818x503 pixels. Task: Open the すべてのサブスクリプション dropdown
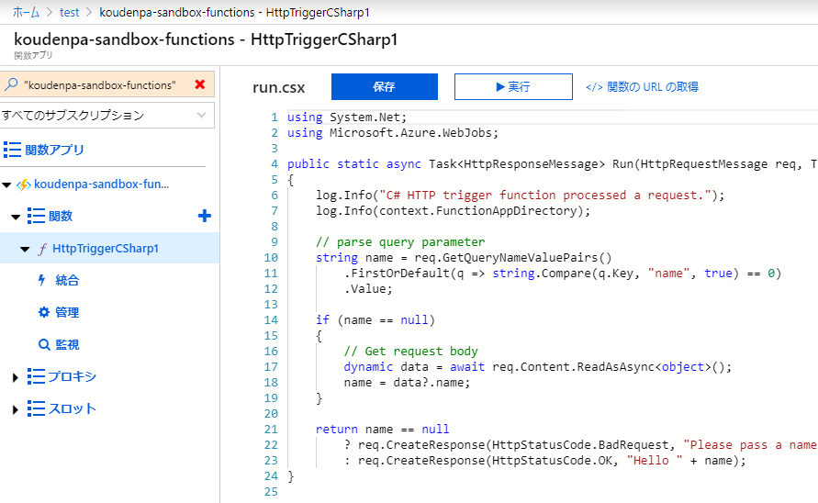pos(106,116)
